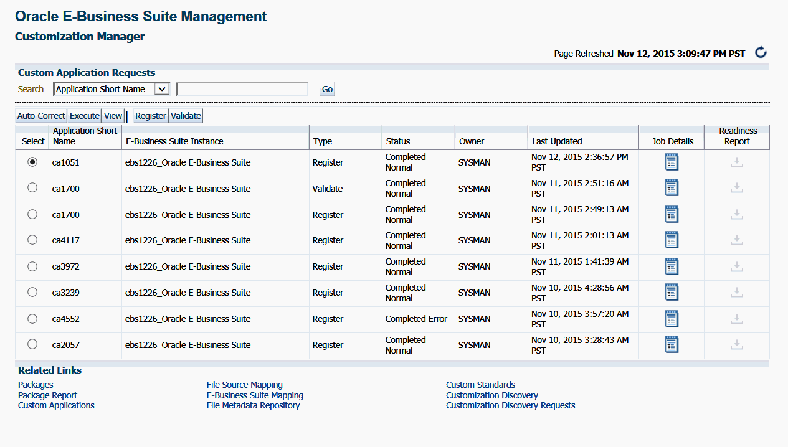Open Job Details for ca4552 row
This screenshot has width=788, height=447.
(672, 319)
